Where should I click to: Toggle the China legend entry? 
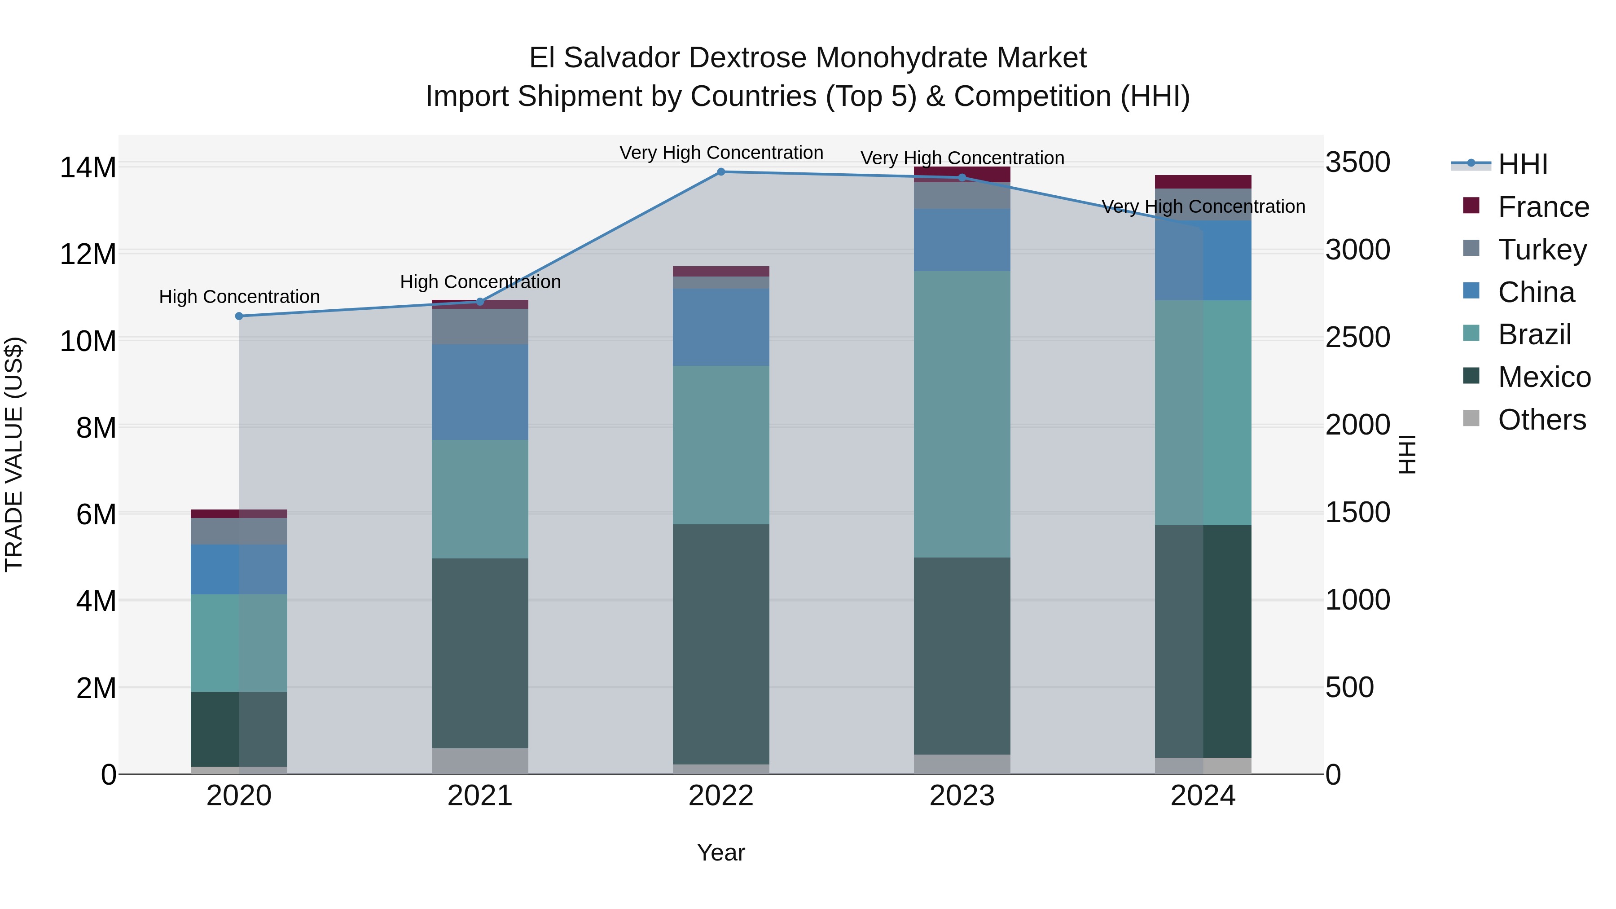pyautogui.click(x=1519, y=292)
